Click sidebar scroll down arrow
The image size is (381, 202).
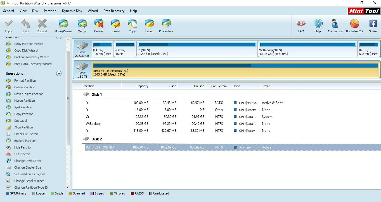tap(68, 188)
